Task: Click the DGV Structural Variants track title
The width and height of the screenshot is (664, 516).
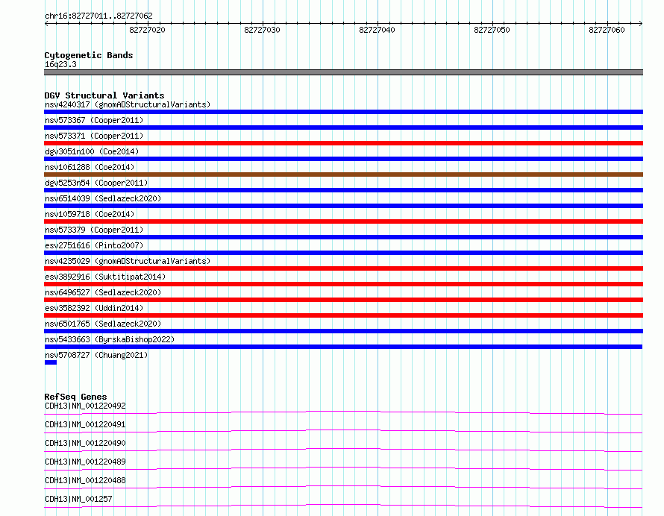Action: pyautogui.click(x=104, y=95)
